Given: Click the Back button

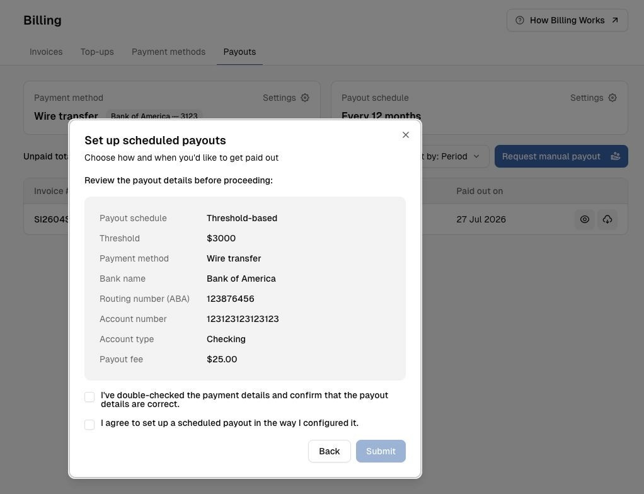Looking at the screenshot, I should point(330,451).
